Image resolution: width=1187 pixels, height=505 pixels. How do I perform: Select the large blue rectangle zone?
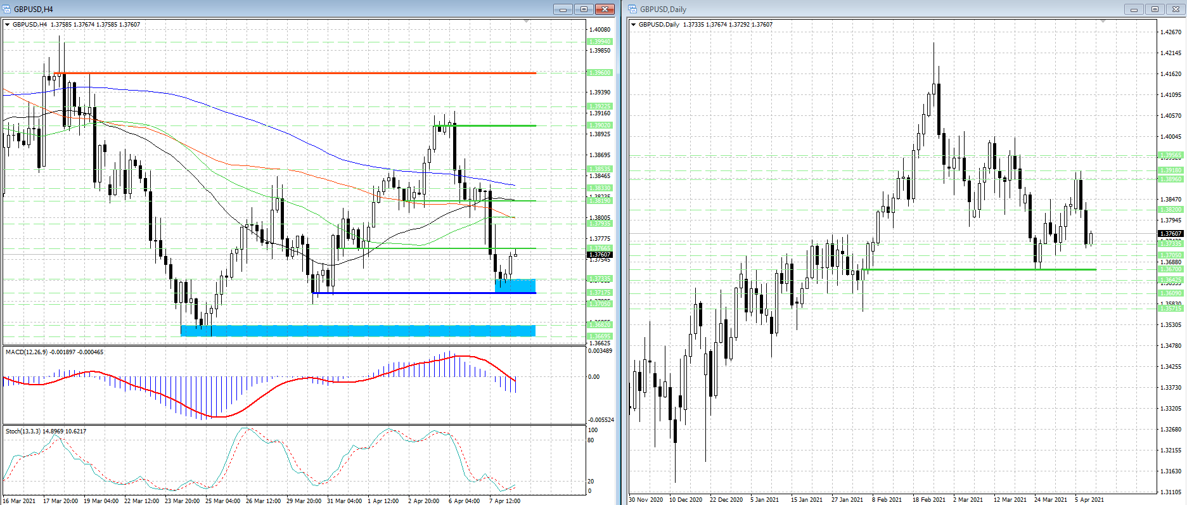pos(358,330)
